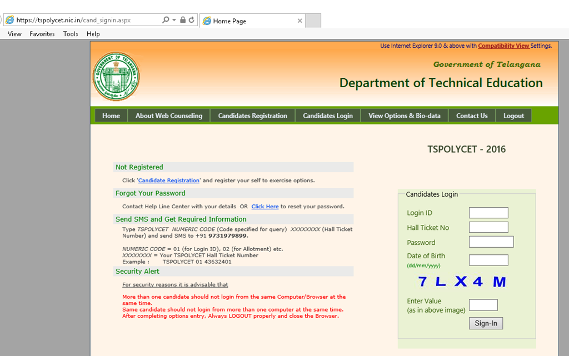The height and width of the screenshot is (356, 569).
Task: Click Send SMS and Get Required Information heading
Action: click(181, 219)
